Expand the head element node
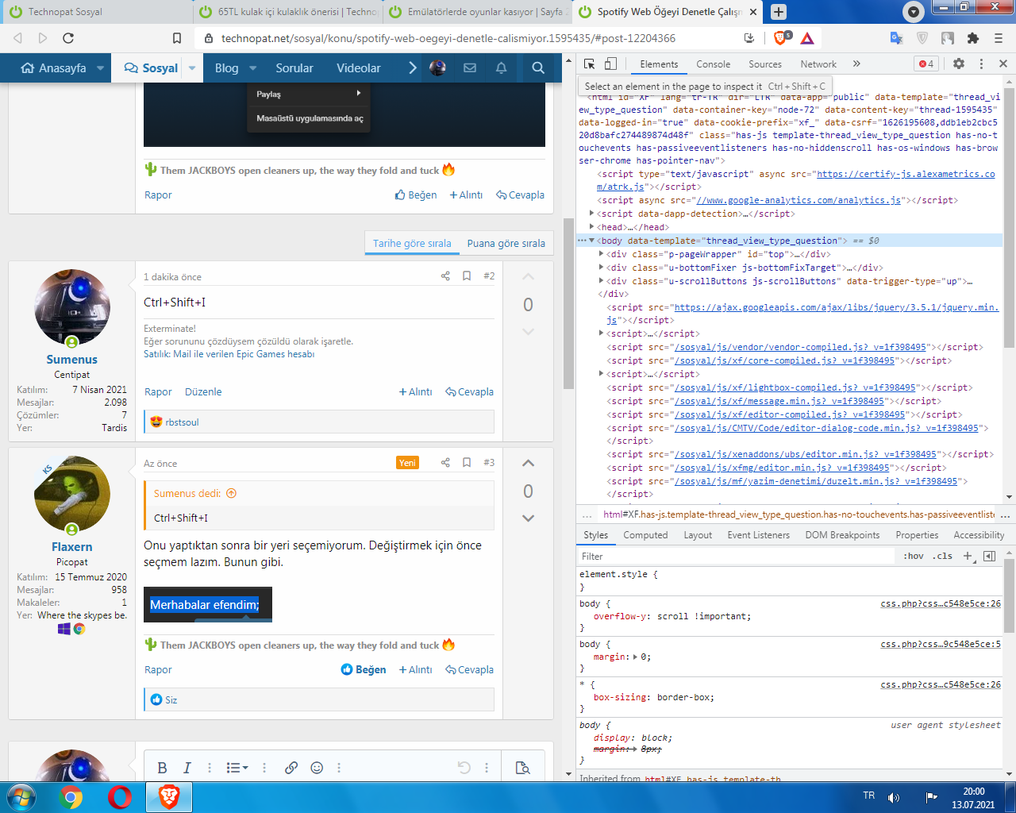This screenshot has width=1016, height=813. coord(591,227)
